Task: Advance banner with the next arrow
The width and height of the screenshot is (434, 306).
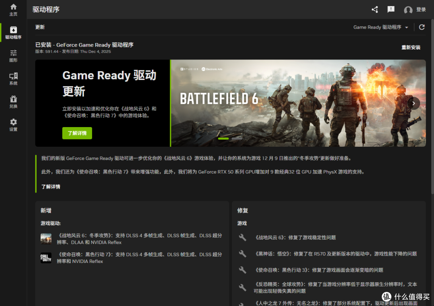Action: click(414, 103)
